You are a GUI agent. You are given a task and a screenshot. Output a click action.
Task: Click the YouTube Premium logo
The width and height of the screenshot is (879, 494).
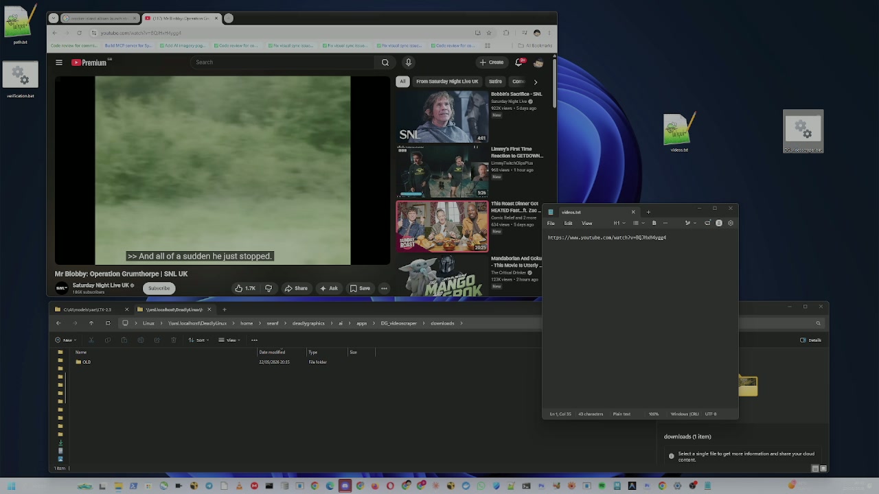coord(90,62)
